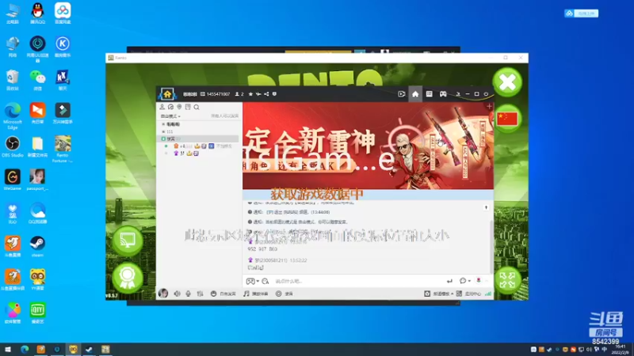Open the iQIYI desktop icon

point(37,312)
